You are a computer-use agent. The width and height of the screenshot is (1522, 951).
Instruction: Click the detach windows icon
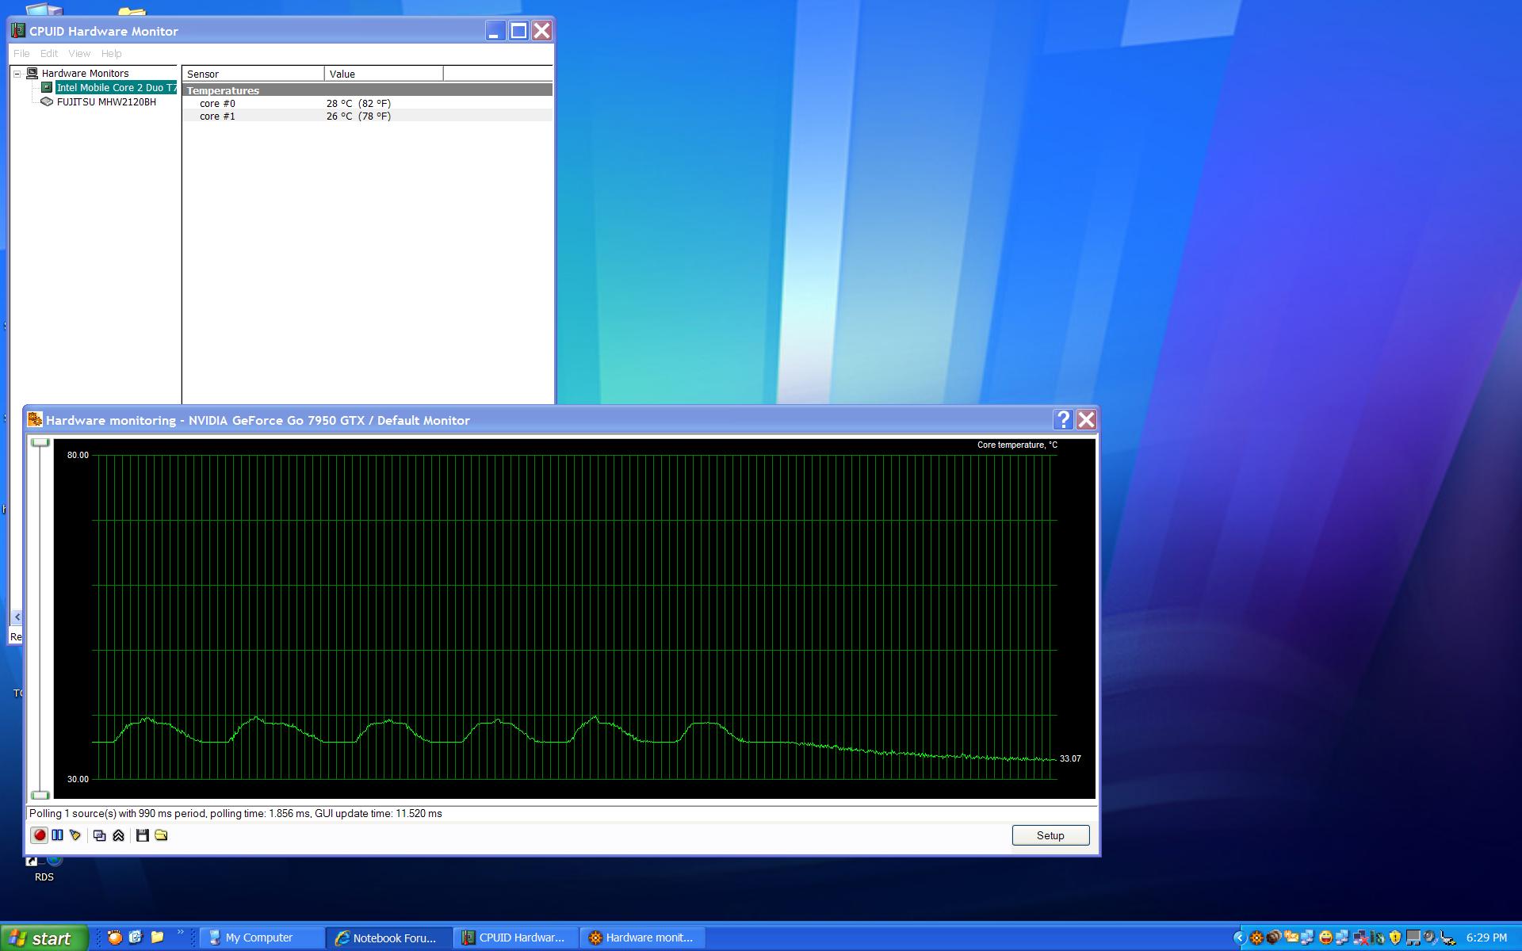pos(99,835)
